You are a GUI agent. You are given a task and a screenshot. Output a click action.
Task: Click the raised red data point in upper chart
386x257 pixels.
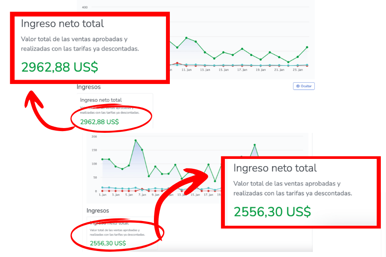click(x=177, y=63)
